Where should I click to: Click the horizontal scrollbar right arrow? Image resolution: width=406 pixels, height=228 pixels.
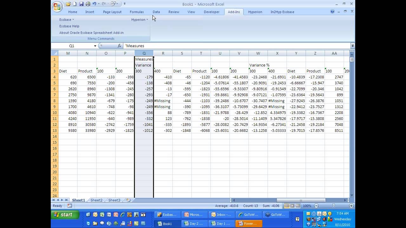345,200
